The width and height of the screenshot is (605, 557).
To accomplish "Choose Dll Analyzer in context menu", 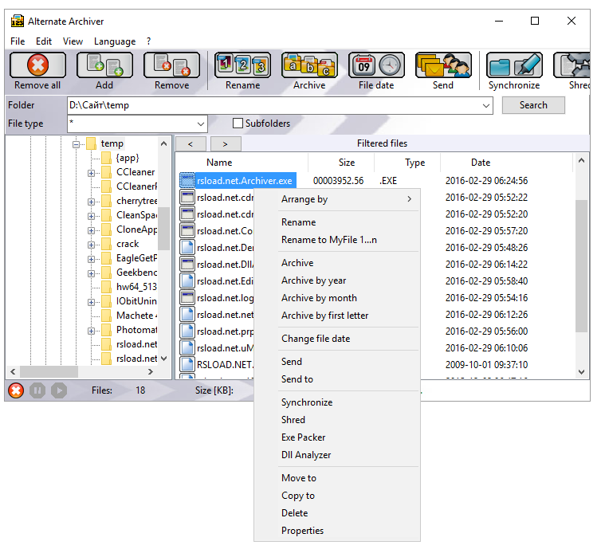I will point(337,455).
